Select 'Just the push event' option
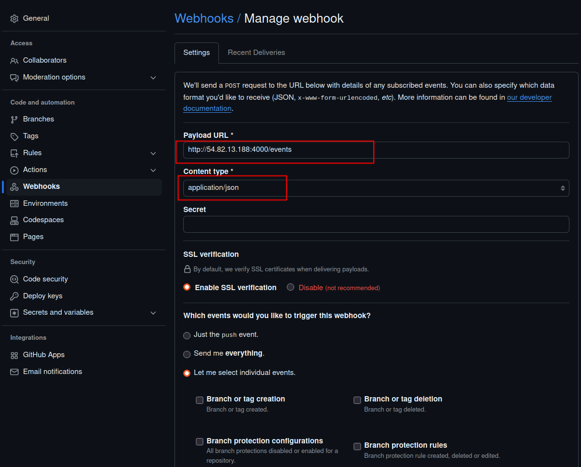The image size is (581, 467). tap(187, 335)
